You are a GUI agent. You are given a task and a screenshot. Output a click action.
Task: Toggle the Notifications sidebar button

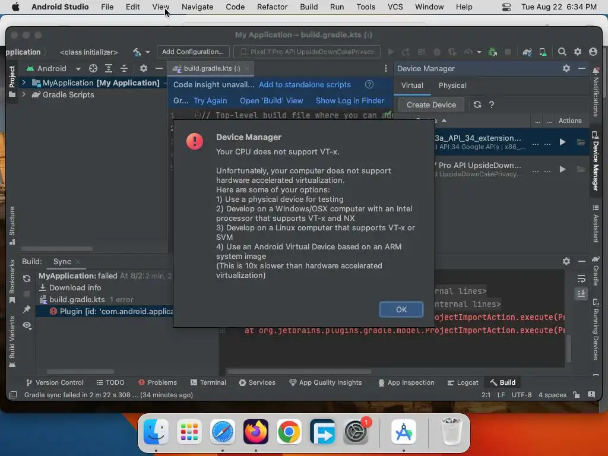click(596, 92)
